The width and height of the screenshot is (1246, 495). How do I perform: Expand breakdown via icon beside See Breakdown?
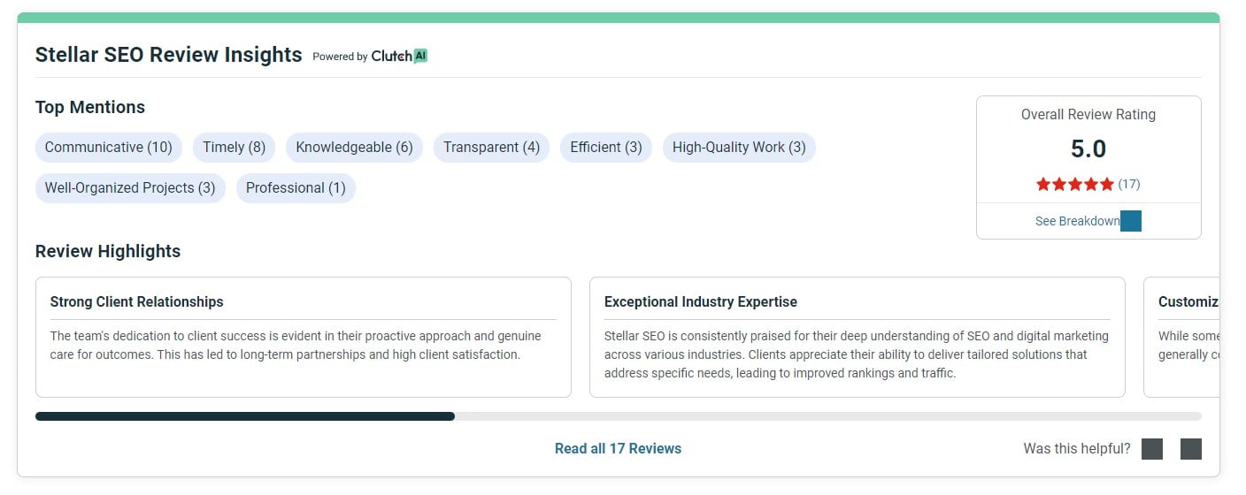(x=1131, y=221)
